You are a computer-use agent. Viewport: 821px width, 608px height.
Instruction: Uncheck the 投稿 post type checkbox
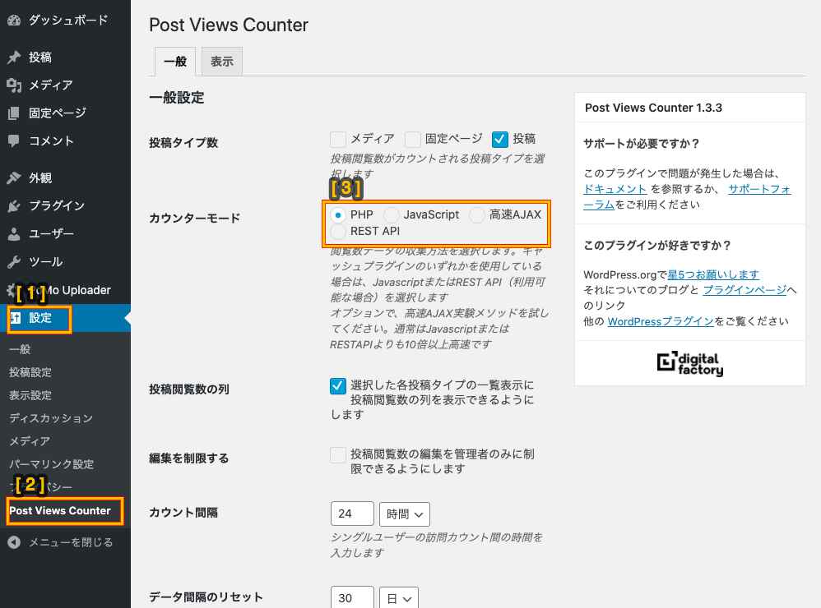[x=500, y=139]
